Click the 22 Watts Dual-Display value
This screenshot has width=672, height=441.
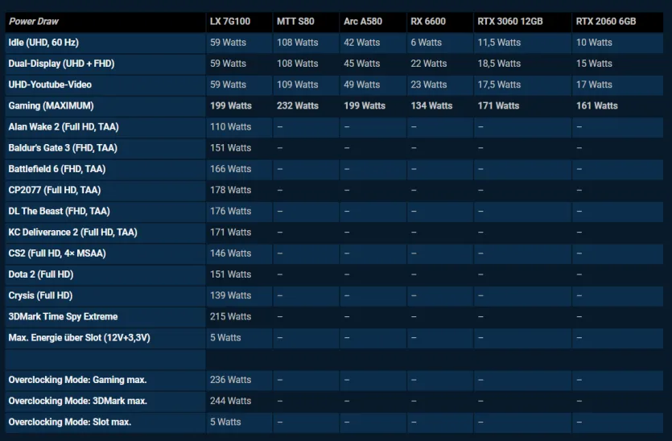pos(429,64)
